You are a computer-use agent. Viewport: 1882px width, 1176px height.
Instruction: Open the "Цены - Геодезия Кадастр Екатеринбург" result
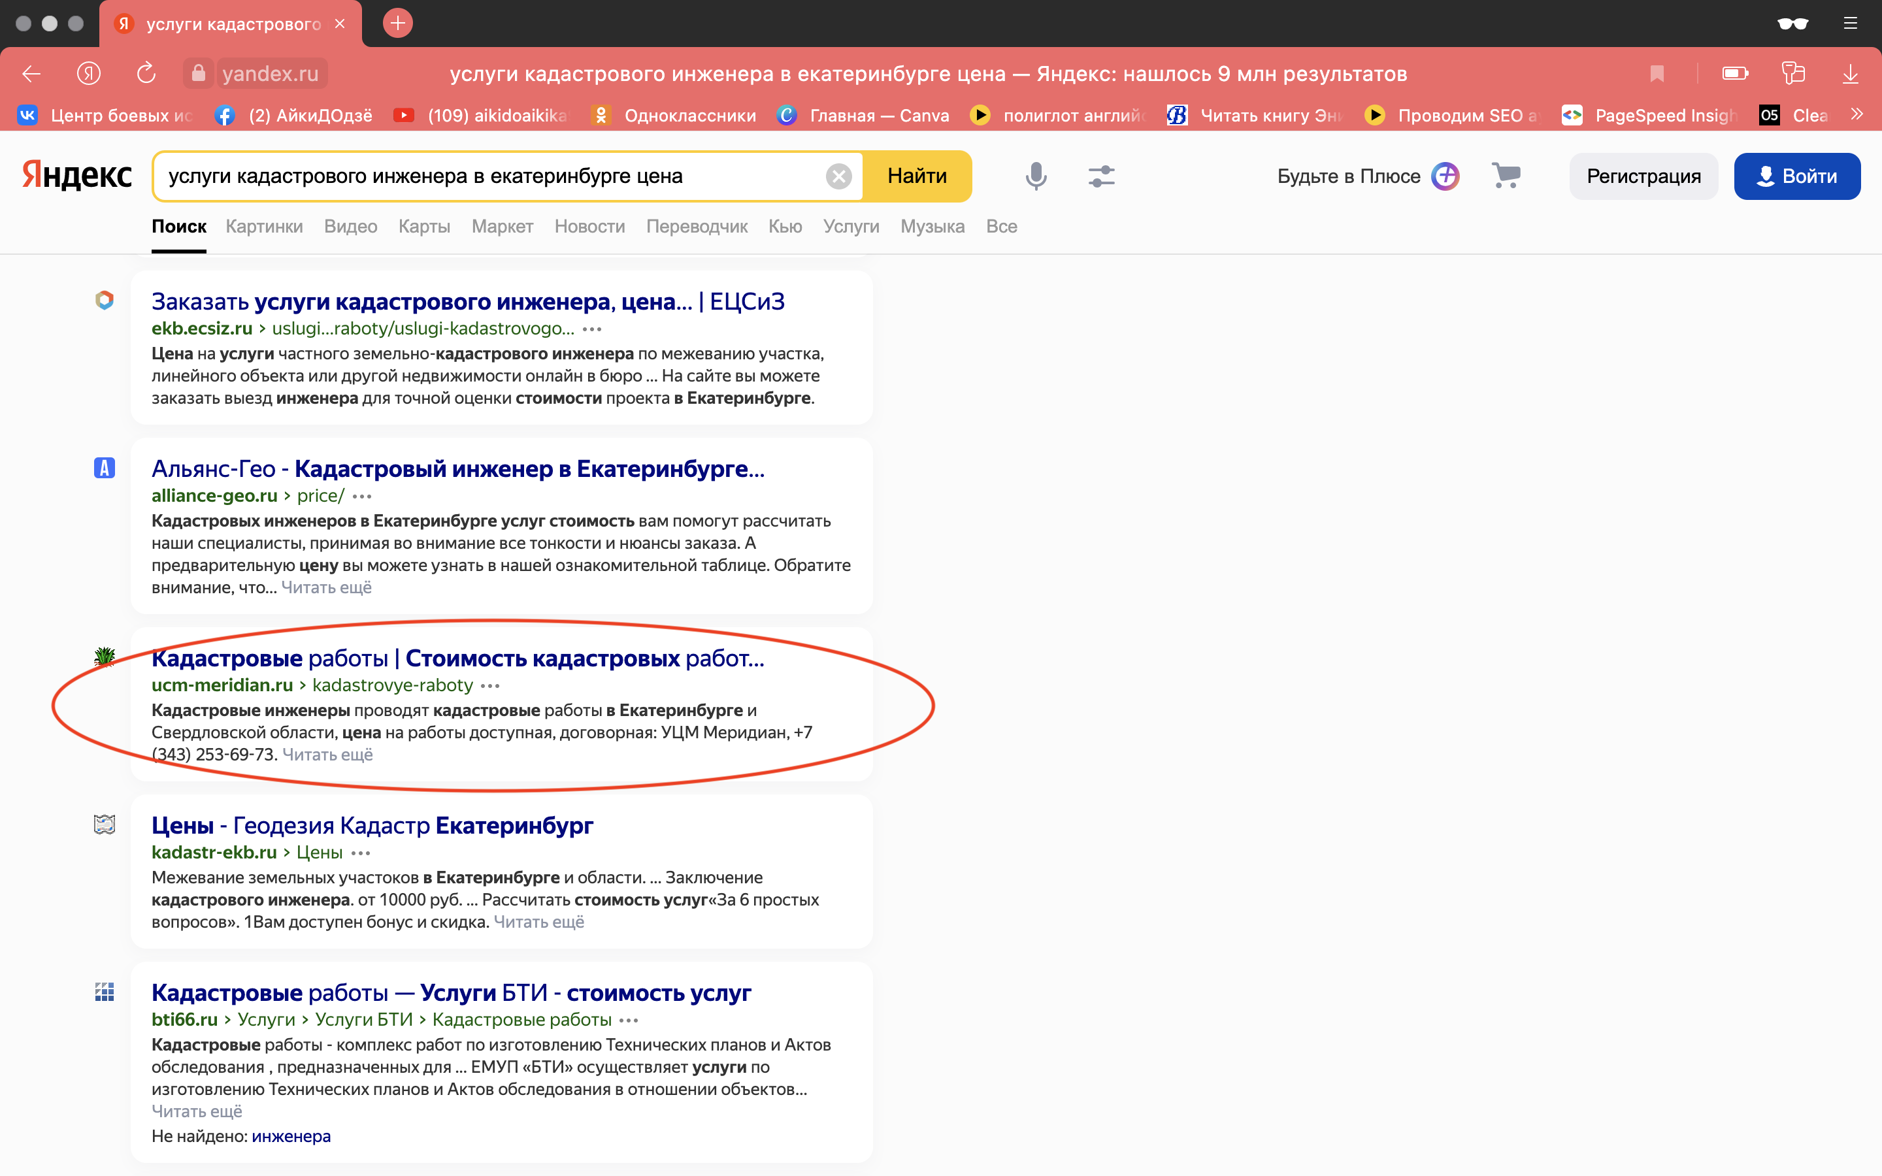coord(372,825)
